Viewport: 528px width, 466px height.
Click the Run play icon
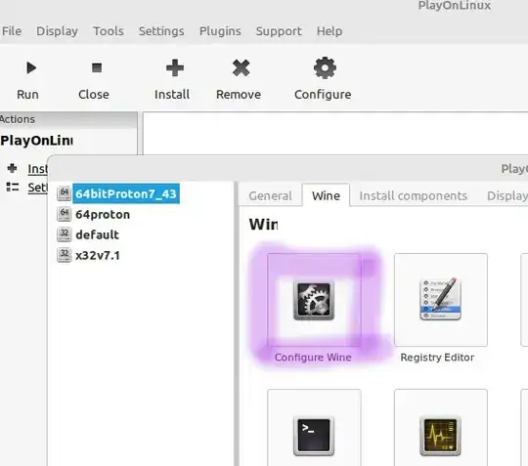(x=31, y=68)
